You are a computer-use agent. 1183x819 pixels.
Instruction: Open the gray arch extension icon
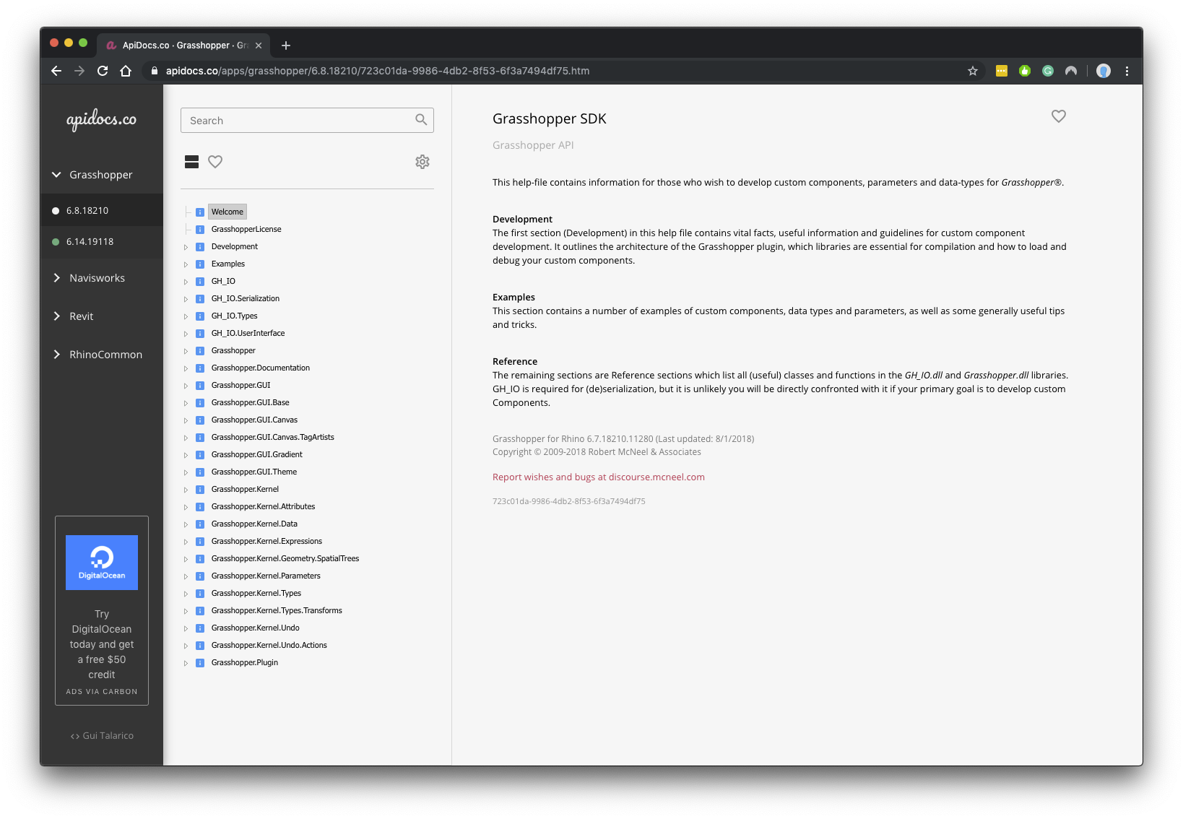pos(1071,71)
